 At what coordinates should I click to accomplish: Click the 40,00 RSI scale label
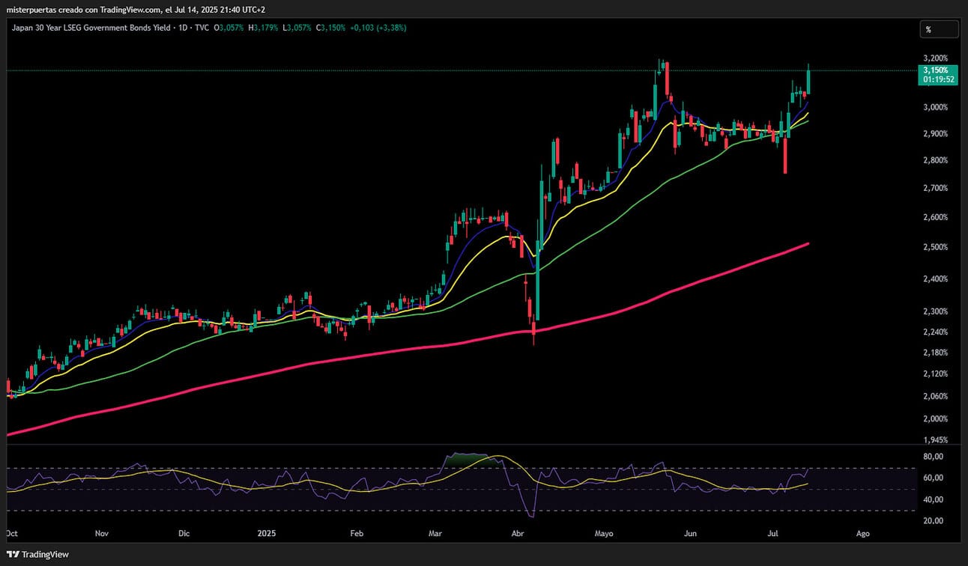934,499
